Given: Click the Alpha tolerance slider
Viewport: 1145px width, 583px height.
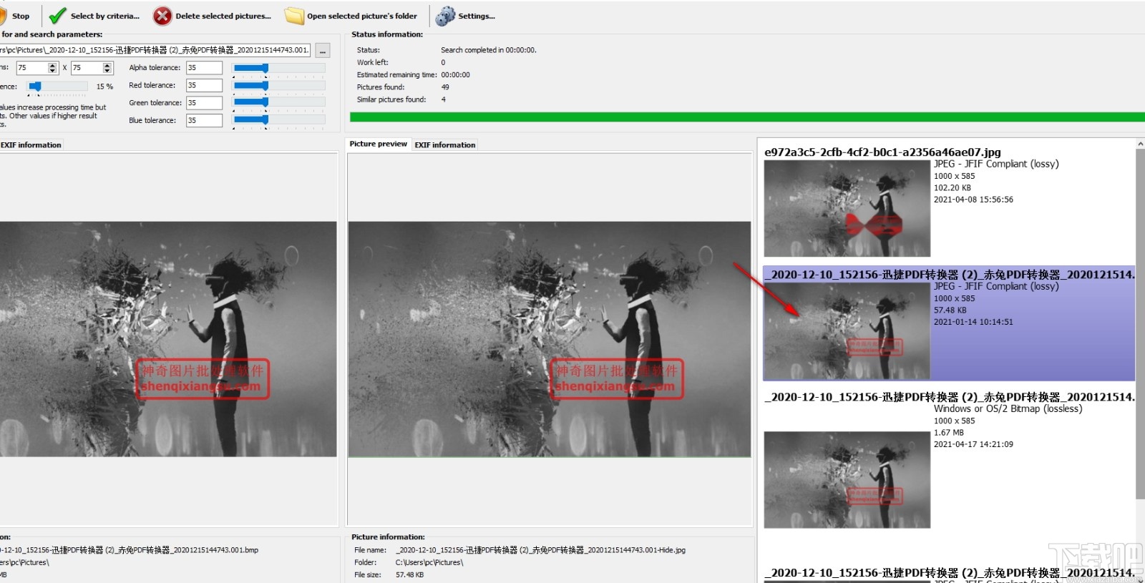Looking at the screenshot, I should pos(279,68).
